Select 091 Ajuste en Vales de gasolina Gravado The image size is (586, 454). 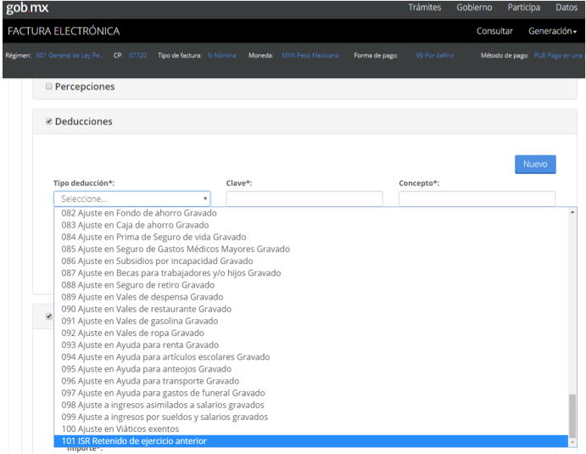tap(311, 321)
